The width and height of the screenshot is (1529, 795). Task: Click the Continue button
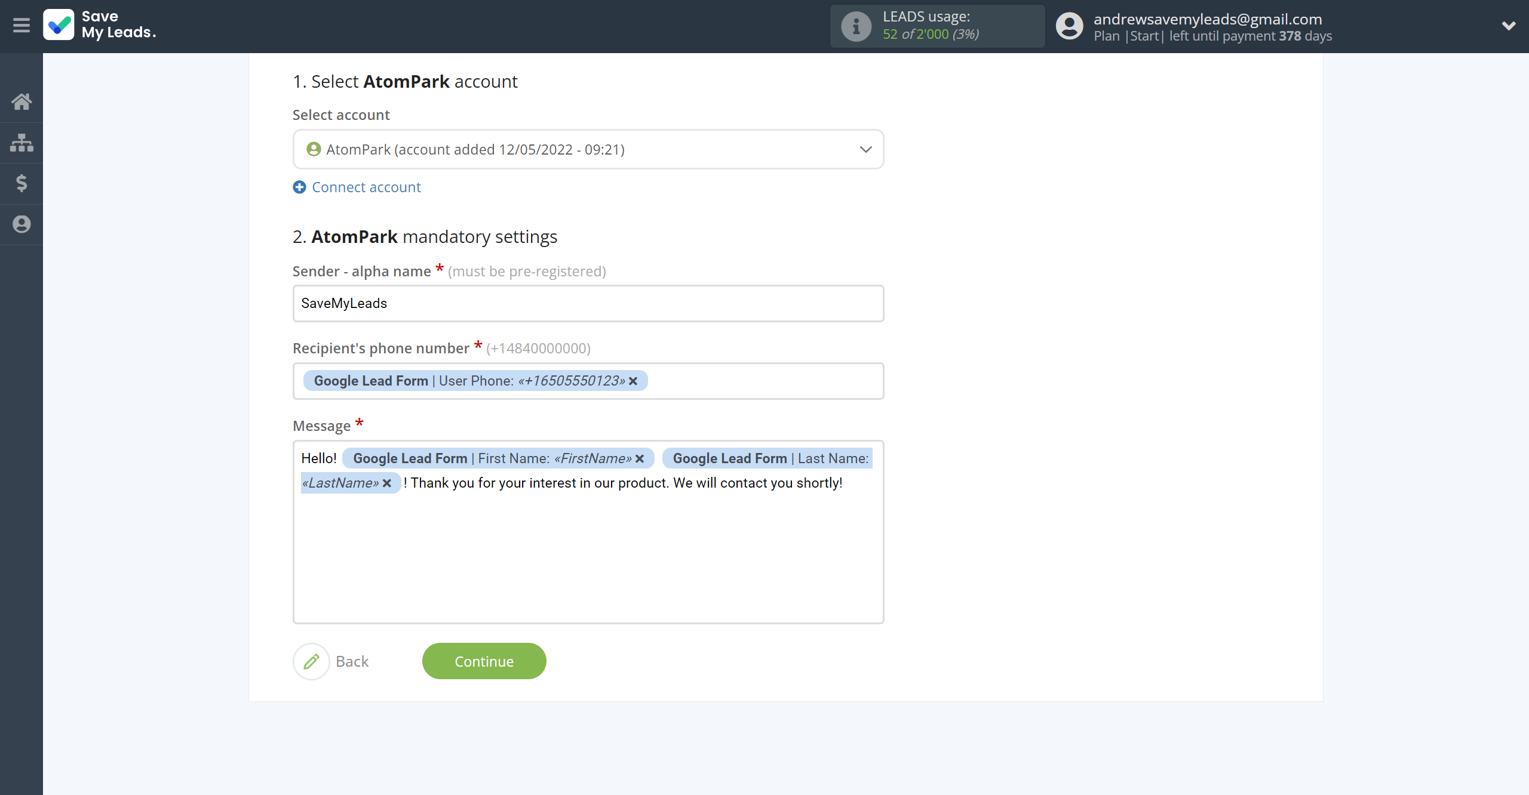pyautogui.click(x=484, y=661)
